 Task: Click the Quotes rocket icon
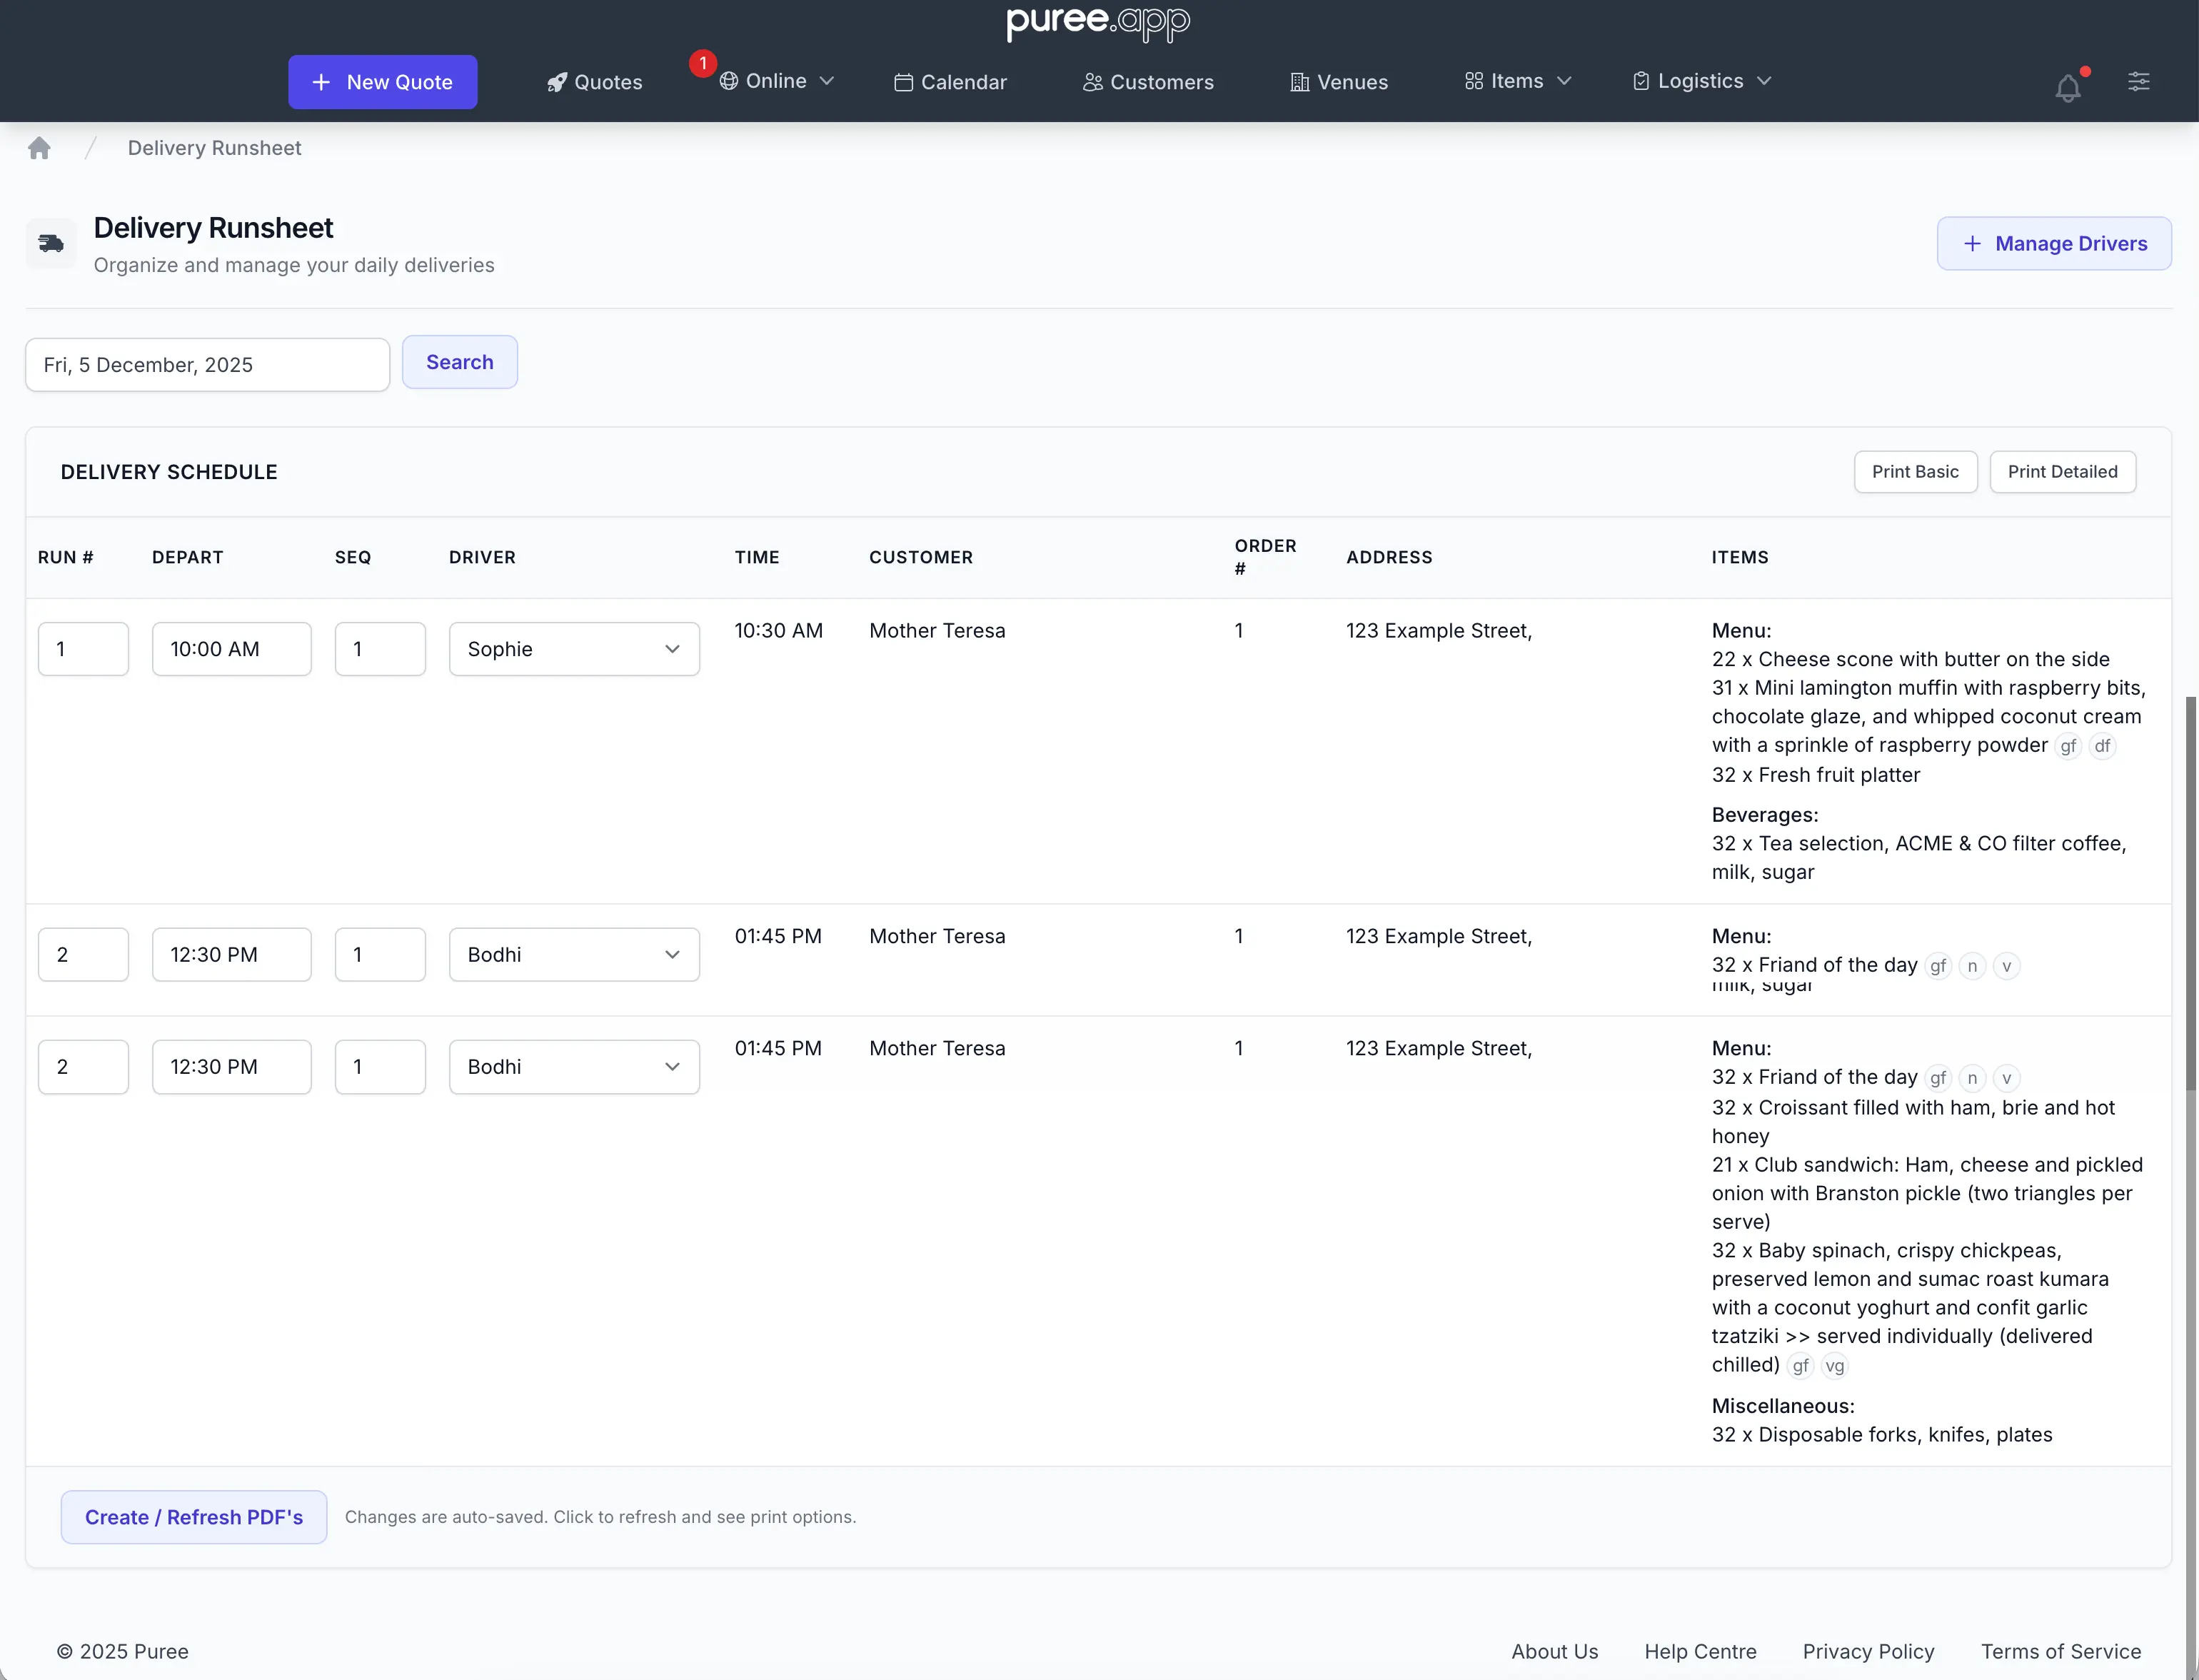559,82
